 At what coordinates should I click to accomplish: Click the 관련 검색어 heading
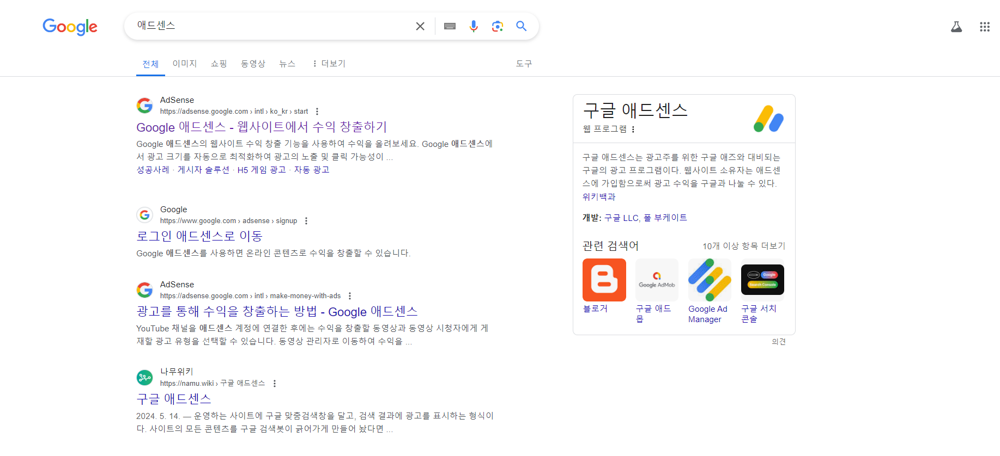(610, 246)
